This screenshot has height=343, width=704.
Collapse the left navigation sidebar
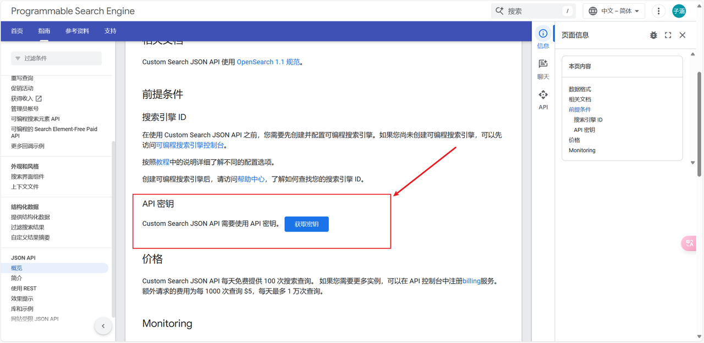103,326
